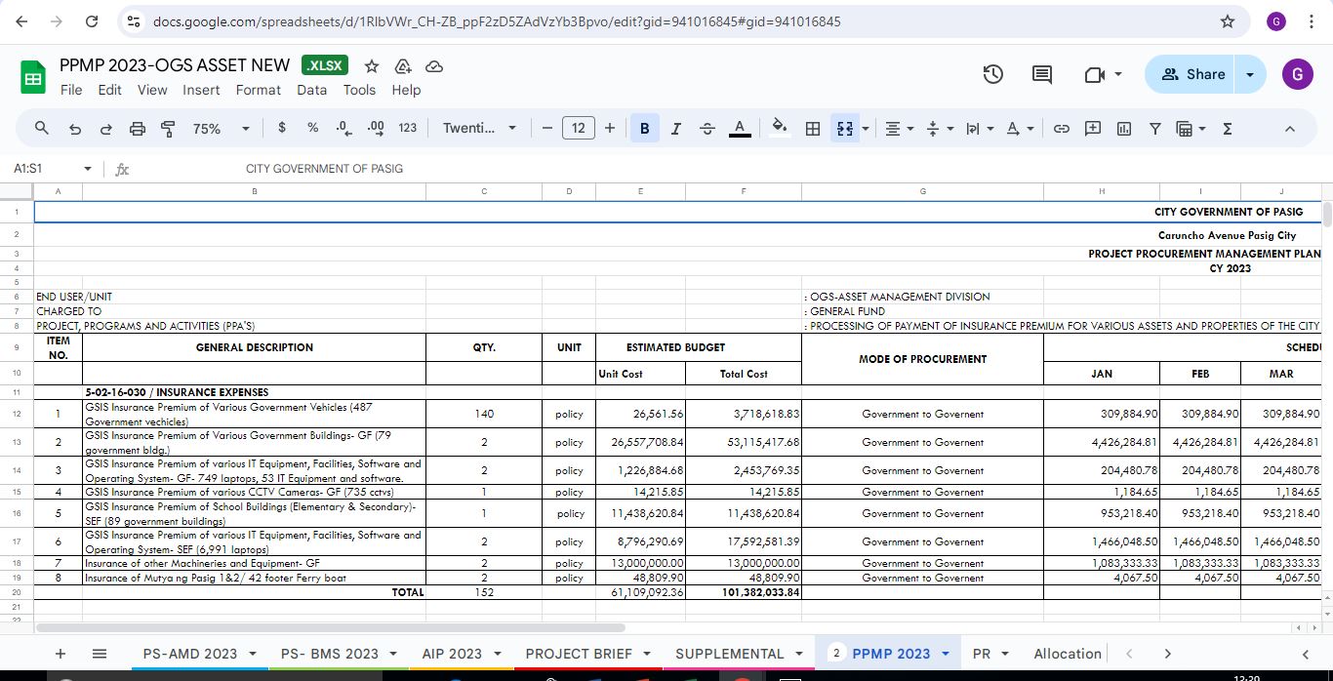1333x681 pixels.
Task: Select the paint format tool
Action: point(168,129)
